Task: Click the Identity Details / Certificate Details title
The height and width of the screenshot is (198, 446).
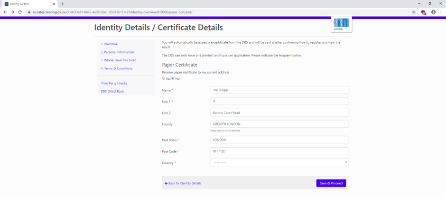Action: click(x=158, y=28)
